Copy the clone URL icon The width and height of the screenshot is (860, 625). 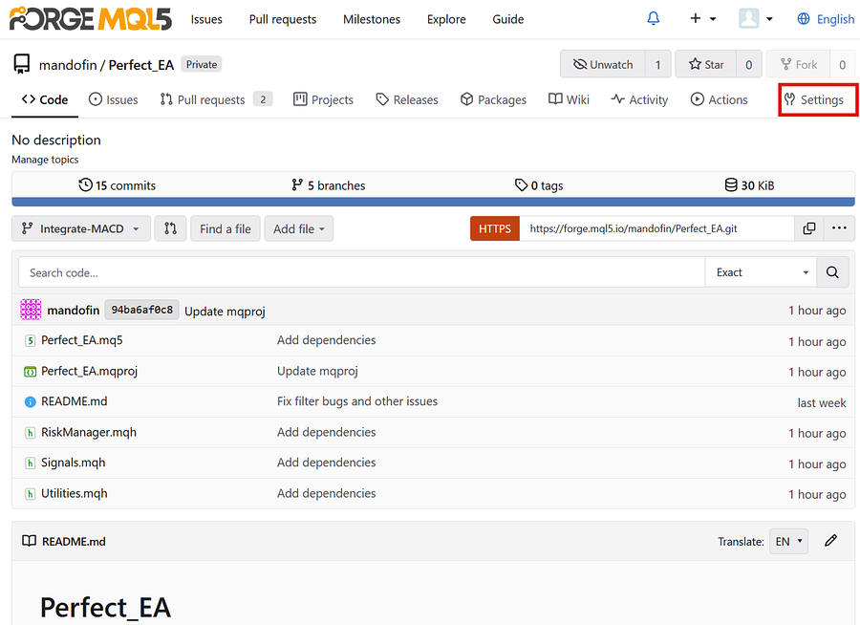[x=809, y=228]
